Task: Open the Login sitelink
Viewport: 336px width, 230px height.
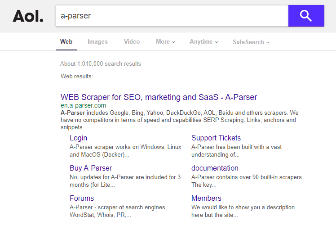Action: [78, 138]
